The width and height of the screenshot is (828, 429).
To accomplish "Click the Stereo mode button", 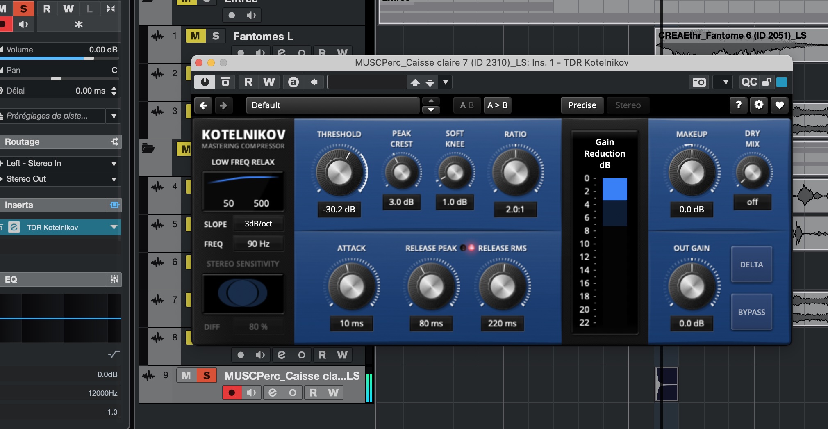I will (628, 105).
